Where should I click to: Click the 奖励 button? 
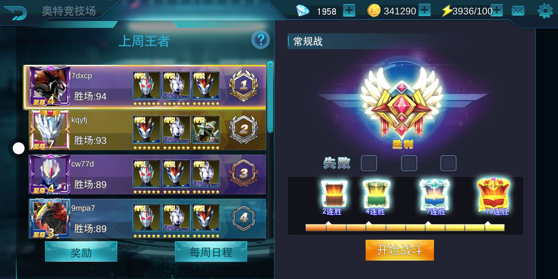(x=81, y=252)
